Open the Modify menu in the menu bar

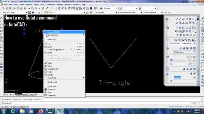(60, 4)
